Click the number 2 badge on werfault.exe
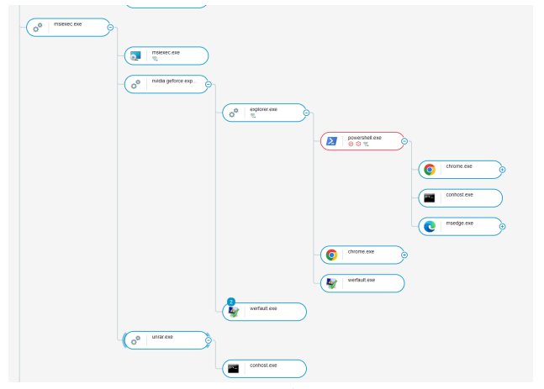544x389 pixels. 230,301
